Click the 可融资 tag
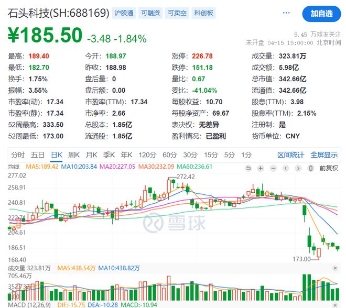 [150, 13]
